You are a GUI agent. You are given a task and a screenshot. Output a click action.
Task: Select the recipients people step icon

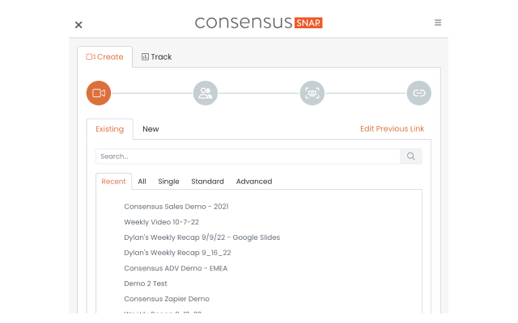[205, 93]
